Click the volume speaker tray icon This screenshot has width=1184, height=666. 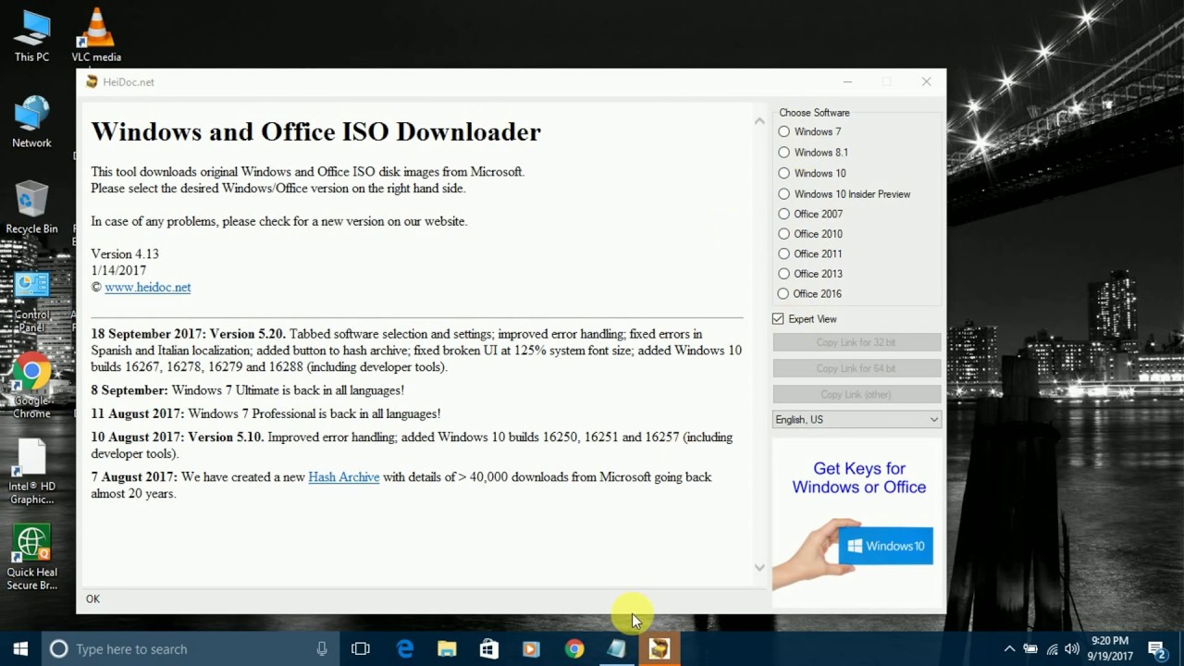pyautogui.click(x=1072, y=648)
